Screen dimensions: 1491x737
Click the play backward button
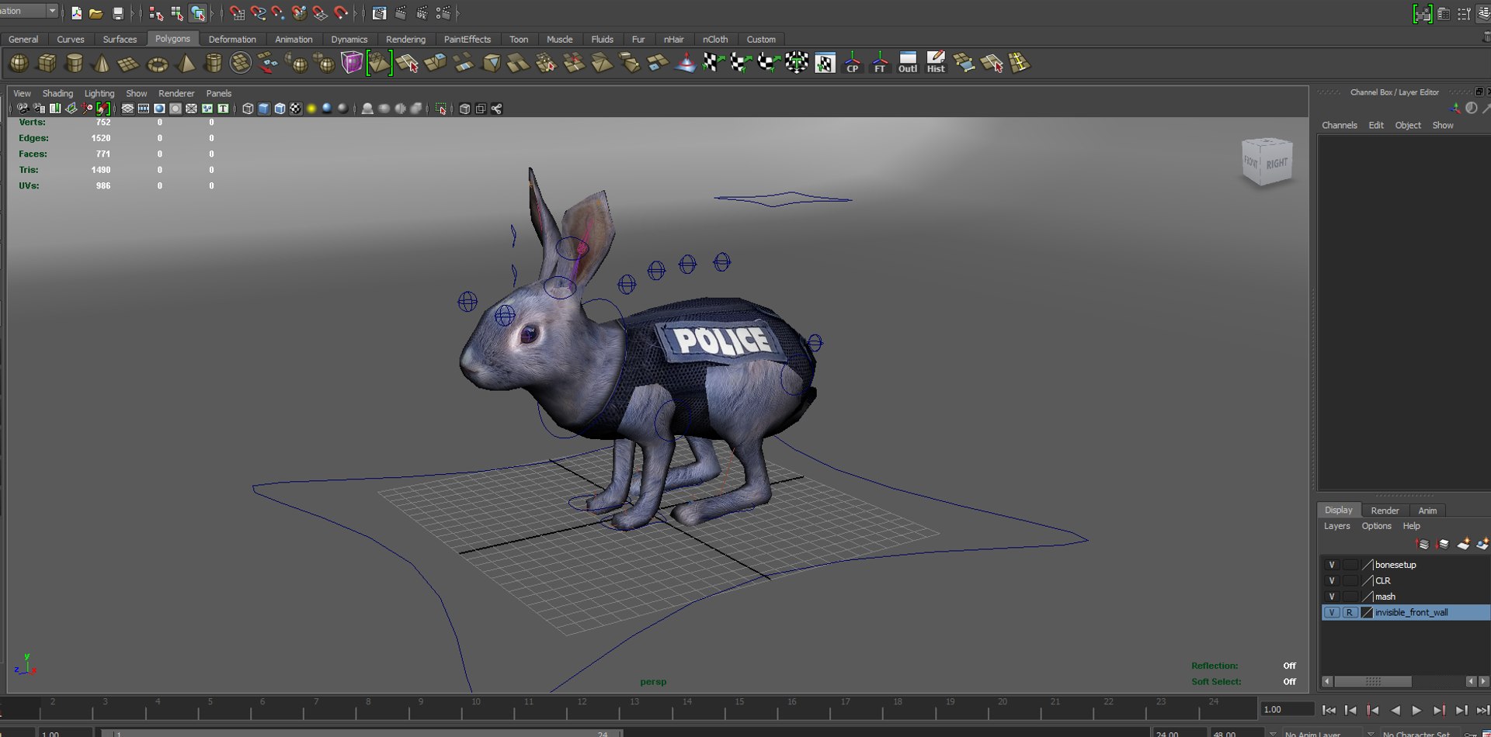tap(1395, 710)
